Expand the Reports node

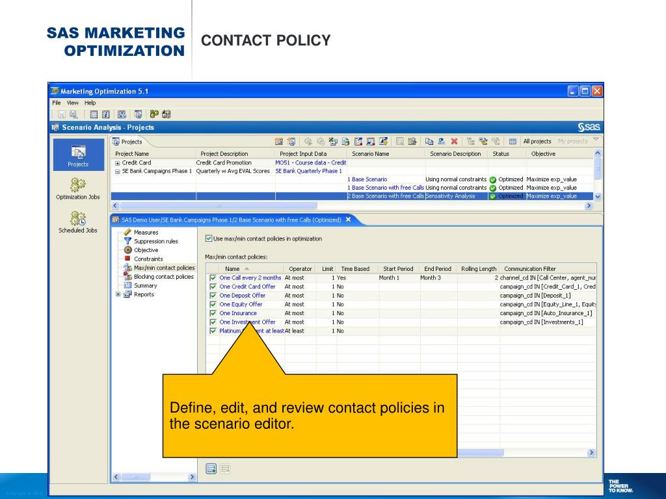pos(118,294)
